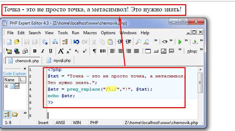This screenshot has height=131, width=235.
Task: Expand toolbar chevron after magnifier icons
Action: click(156, 40)
